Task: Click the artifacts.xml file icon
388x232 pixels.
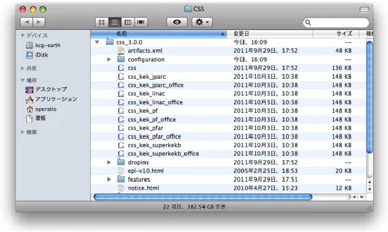Action: (x=121, y=50)
